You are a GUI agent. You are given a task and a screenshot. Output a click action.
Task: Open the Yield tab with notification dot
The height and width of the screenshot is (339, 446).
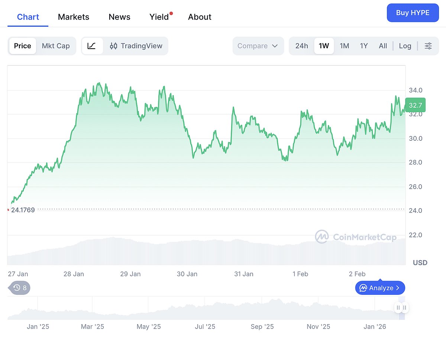tap(159, 17)
